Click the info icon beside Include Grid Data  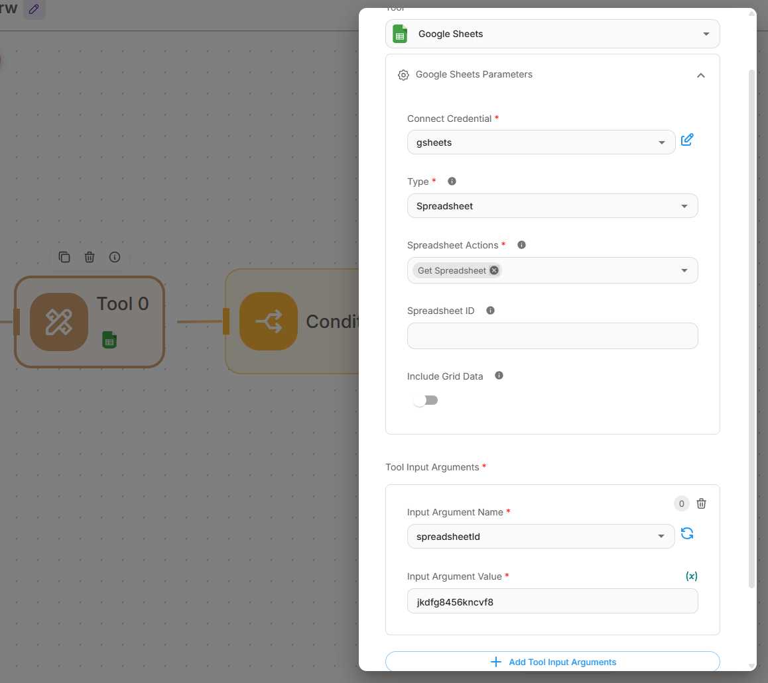[499, 376]
